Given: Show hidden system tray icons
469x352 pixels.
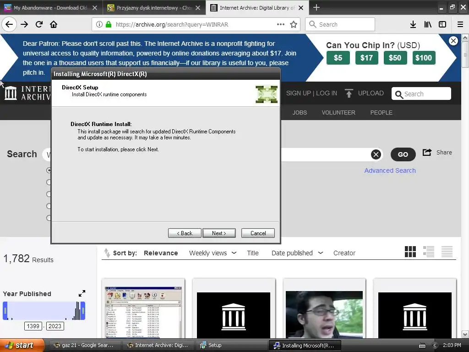Looking at the screenshot, I should [x=435, y=346].
